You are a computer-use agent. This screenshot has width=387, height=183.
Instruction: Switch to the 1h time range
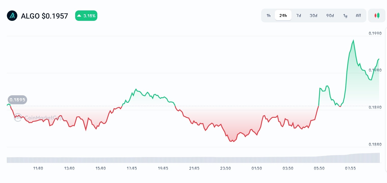click(269, 16)
